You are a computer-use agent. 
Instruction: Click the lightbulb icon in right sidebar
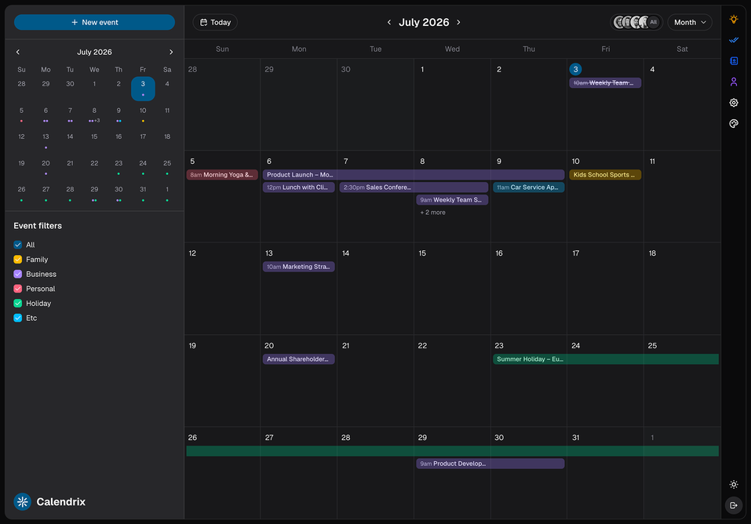(733, 19)
